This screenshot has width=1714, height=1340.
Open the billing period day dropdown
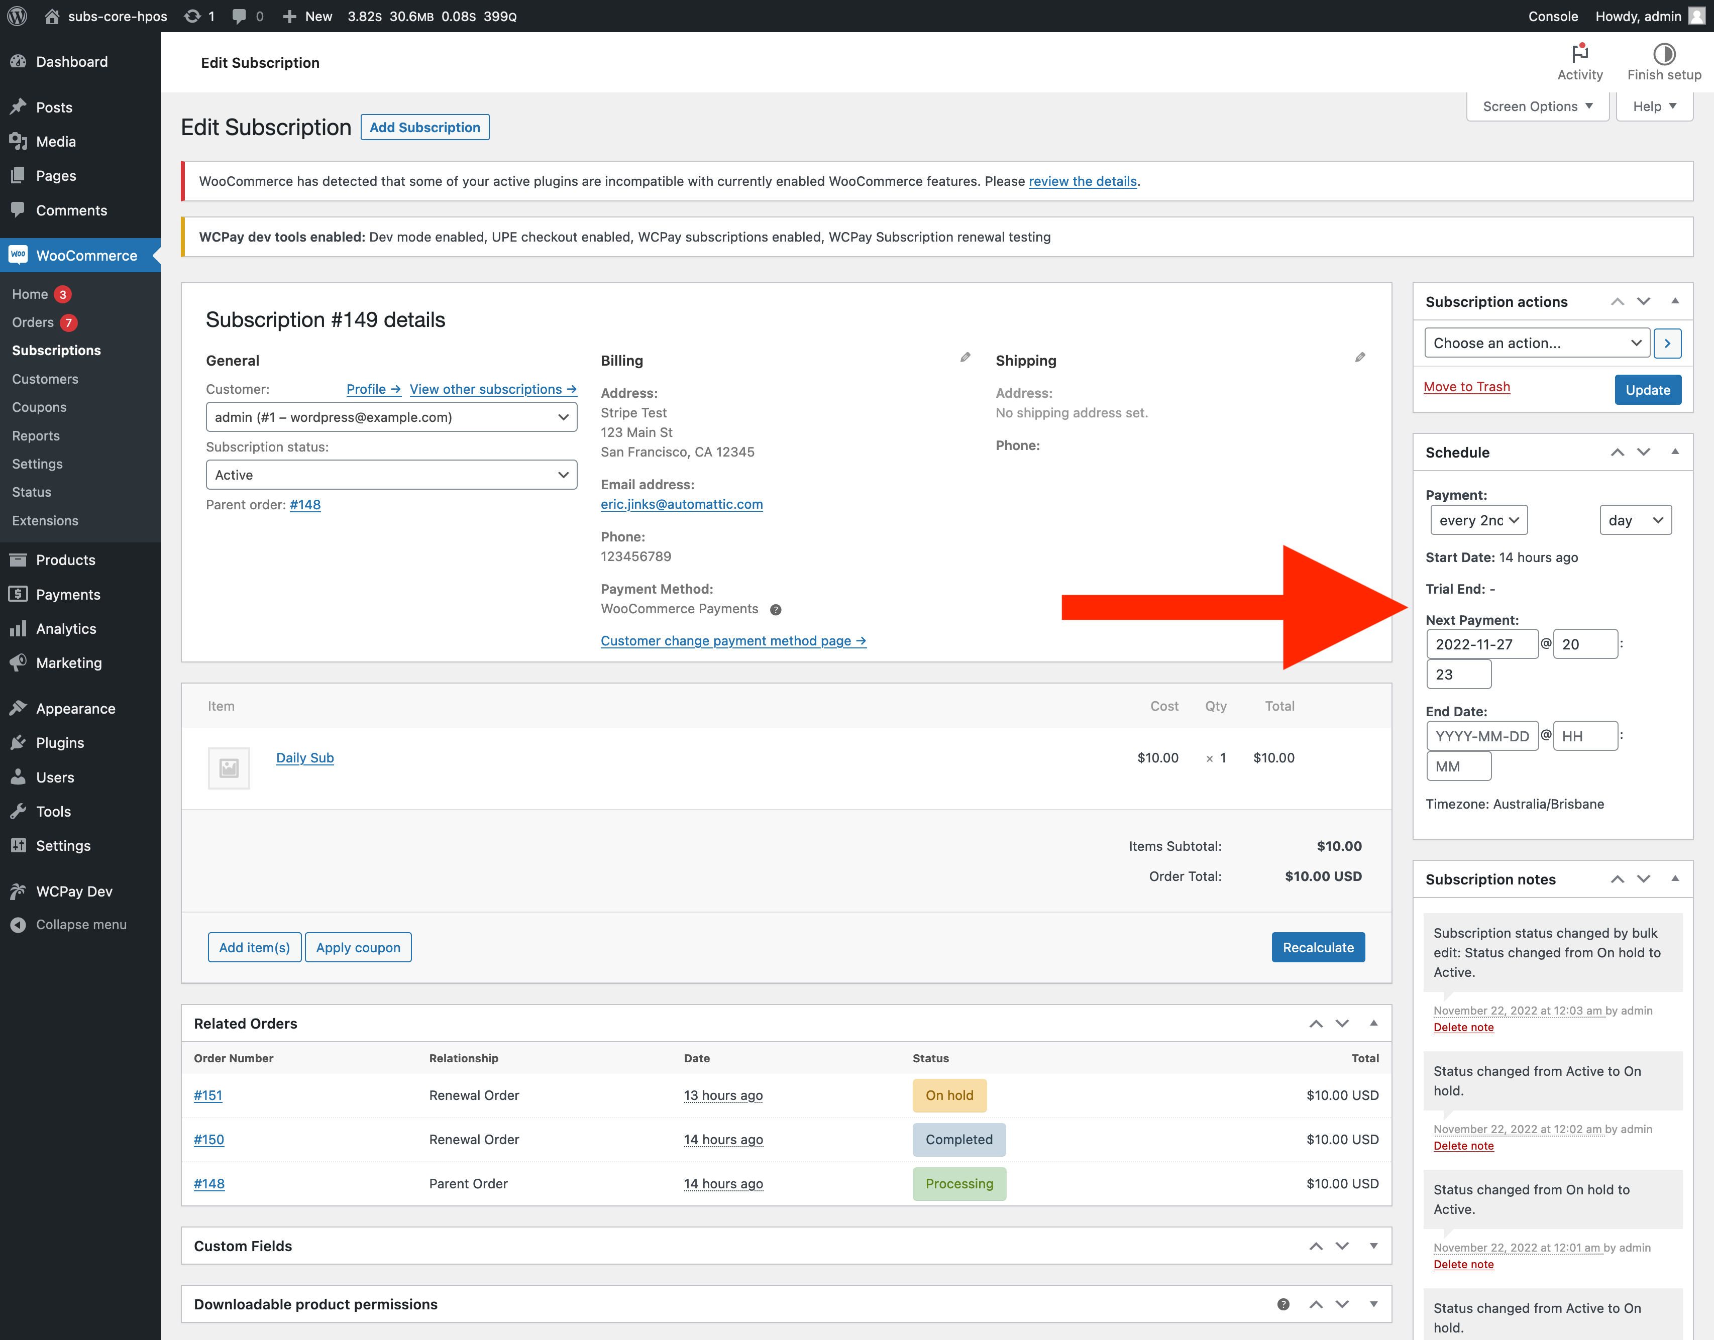pos(1636,519)
